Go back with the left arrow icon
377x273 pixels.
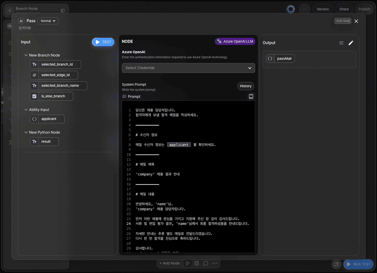(10, 11)
